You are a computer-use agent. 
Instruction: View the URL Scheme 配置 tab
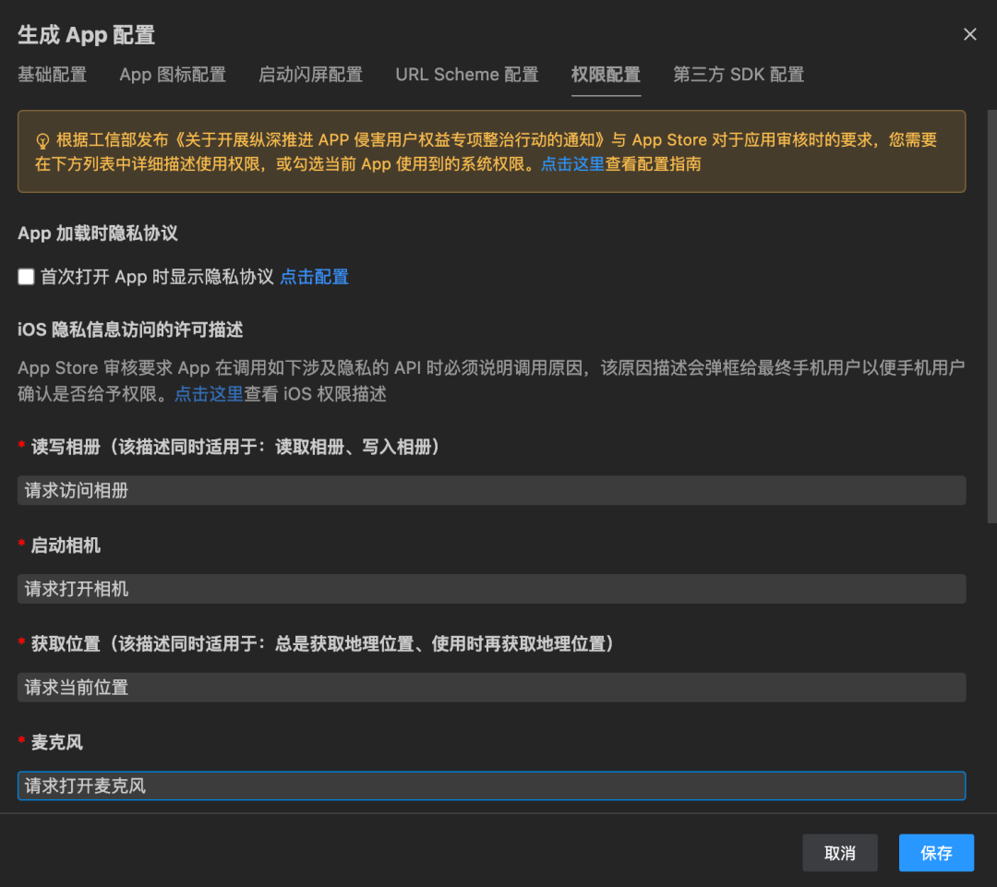click(x=466, y=75)
